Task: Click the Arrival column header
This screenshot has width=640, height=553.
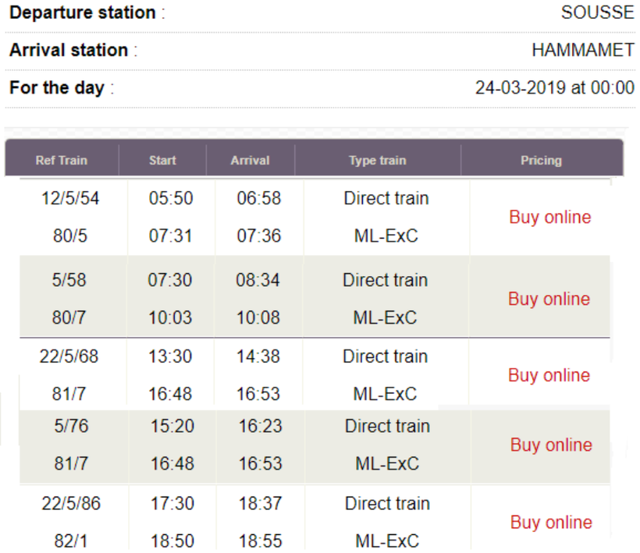Action: click(250, 161)
